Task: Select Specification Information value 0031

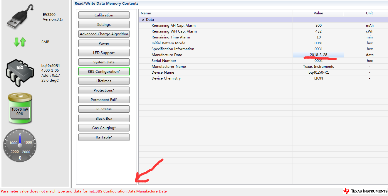Action: click(318, 49)
